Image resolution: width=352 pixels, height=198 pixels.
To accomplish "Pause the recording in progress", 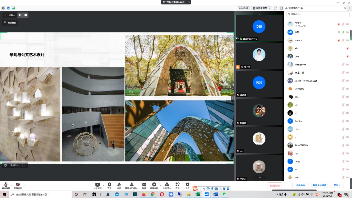I will click(20, 15).
